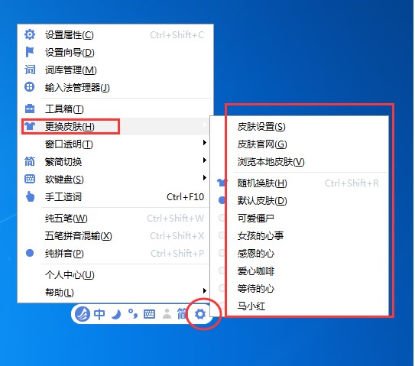Screen dimensions: 415x366
Task: Open the soft keyboard icon on IME bar
Action: [x=149, y=314]
